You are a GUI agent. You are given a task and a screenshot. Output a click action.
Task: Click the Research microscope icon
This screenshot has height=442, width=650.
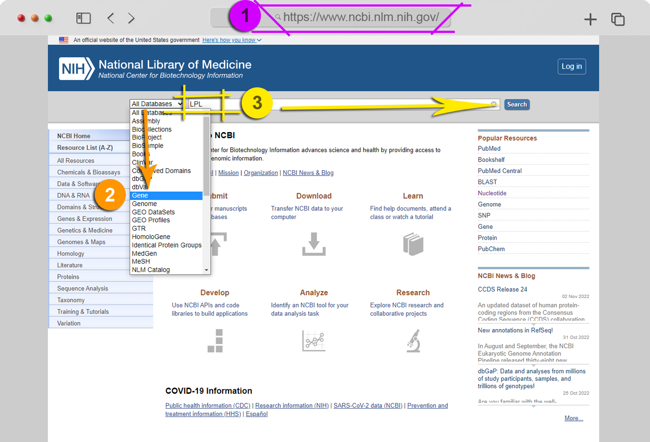click(413, 341)
